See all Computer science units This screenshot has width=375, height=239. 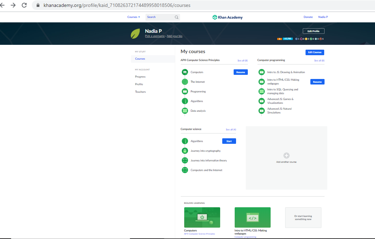(231, 129)
